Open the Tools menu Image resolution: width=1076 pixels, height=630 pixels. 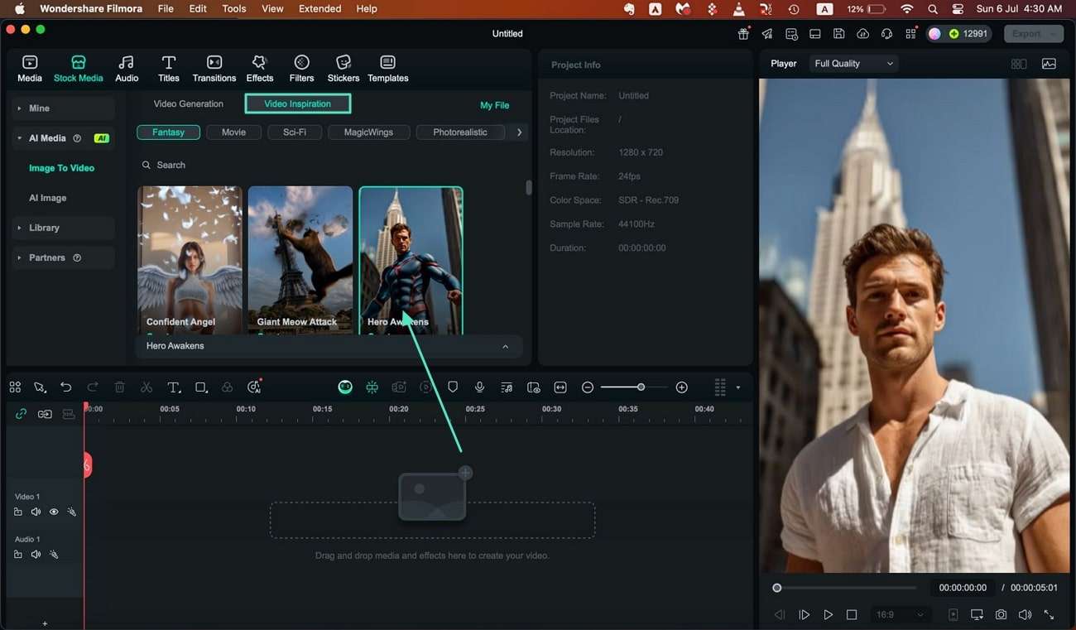[x=234, y=9]
